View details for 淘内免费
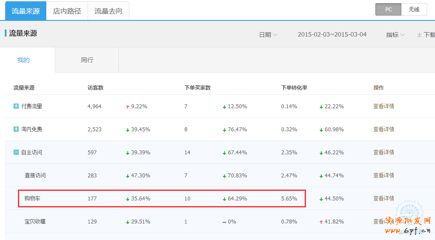435x240 pixels. (384, 129)
